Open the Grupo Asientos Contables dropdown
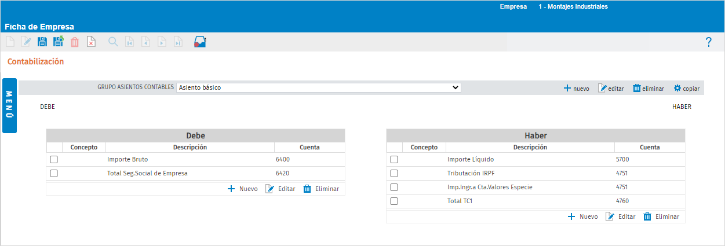This screenshot has height=246, width=725. (x=319, y=87)
